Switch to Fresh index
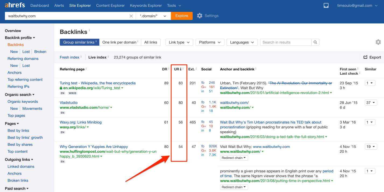Viewport: 384px width, 192px height. (x=69, y=57)
